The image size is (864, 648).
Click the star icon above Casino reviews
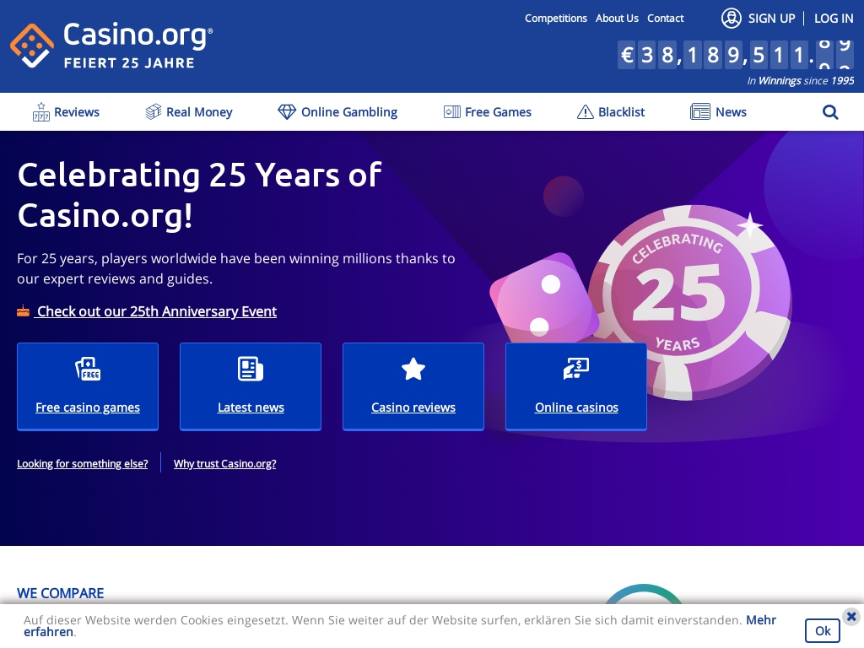tap(413, 369)
